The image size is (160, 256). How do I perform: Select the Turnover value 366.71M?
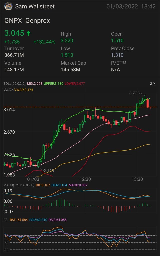point(14,55)
